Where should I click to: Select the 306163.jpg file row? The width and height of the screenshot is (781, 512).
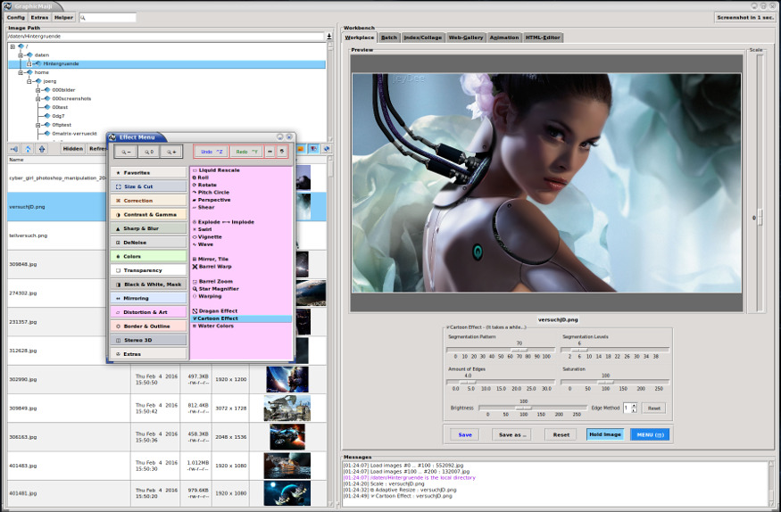[x=167, y=437]
